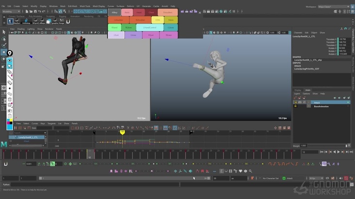Click the color swatch below floating toolbar

pyautogui.click(x=10, y=125)
